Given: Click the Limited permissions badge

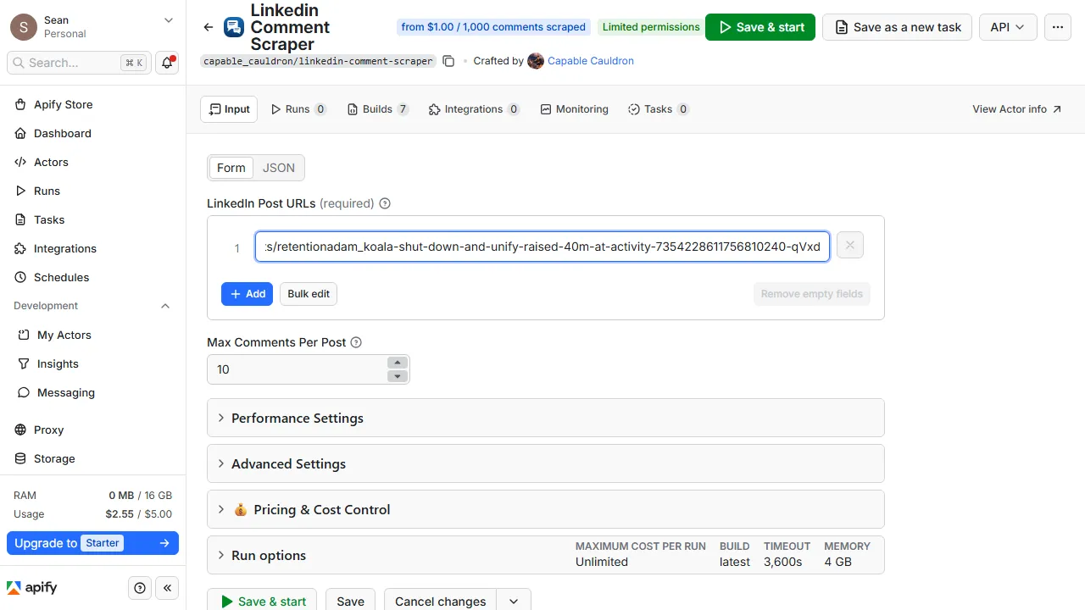Looking at the screenshot, I should pos(651,27).
